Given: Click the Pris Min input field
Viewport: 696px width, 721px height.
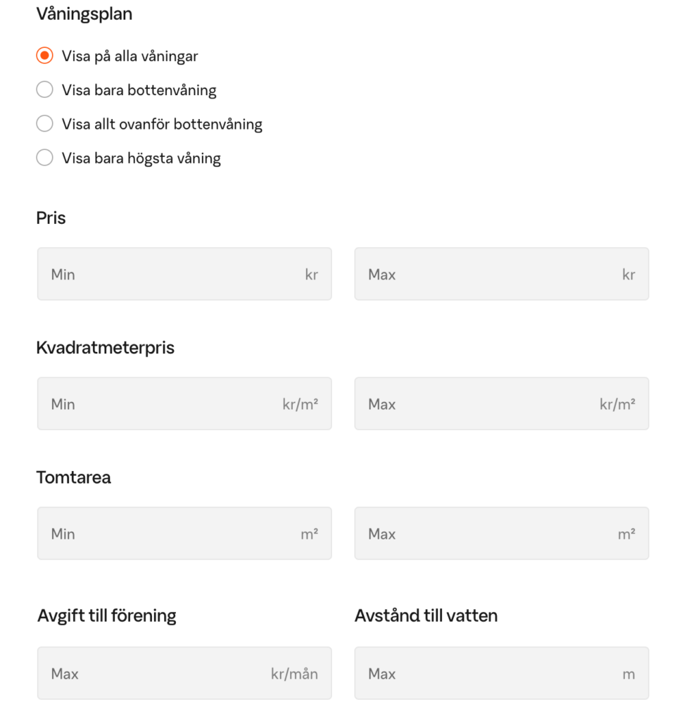Looking at the screenshot, I should pos(169,275).
